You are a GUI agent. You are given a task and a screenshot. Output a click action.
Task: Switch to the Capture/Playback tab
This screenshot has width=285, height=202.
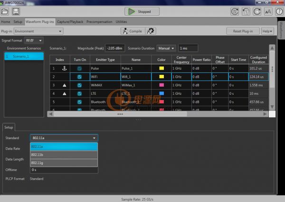[70, 22]
